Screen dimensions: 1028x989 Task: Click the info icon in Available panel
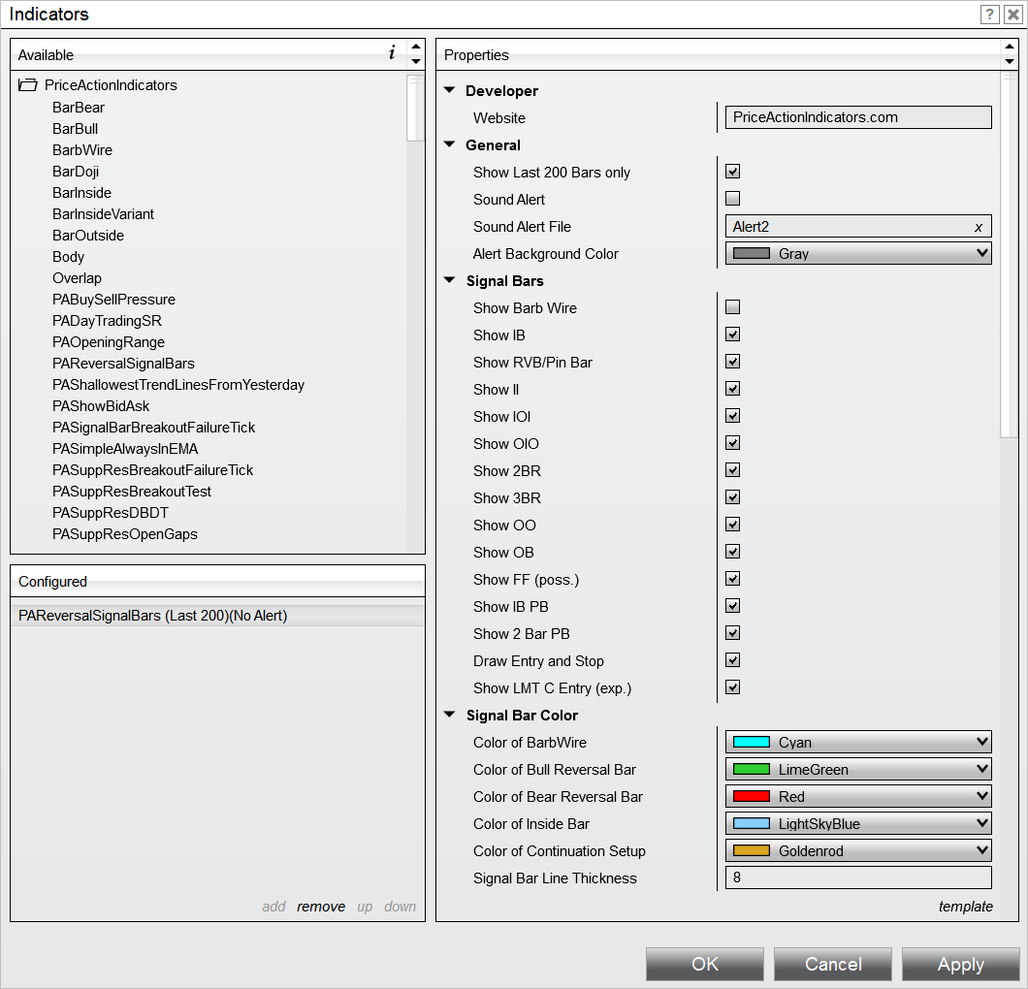392,53
